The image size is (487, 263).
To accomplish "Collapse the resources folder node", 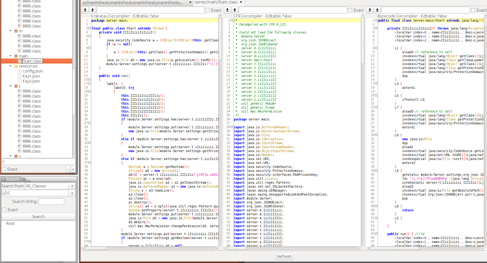I will 11,66.
